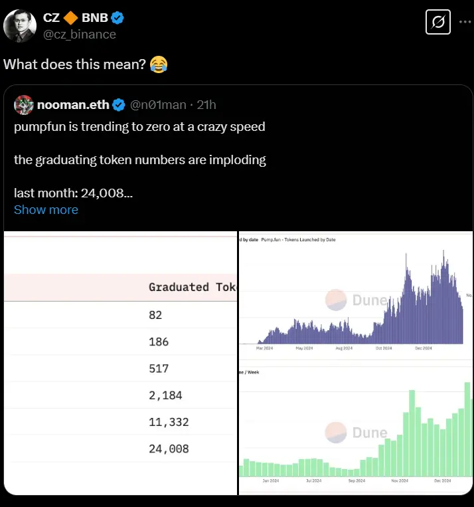Open the green weekly bar chart image
The image size is (474, 507).
pos(355,431)
